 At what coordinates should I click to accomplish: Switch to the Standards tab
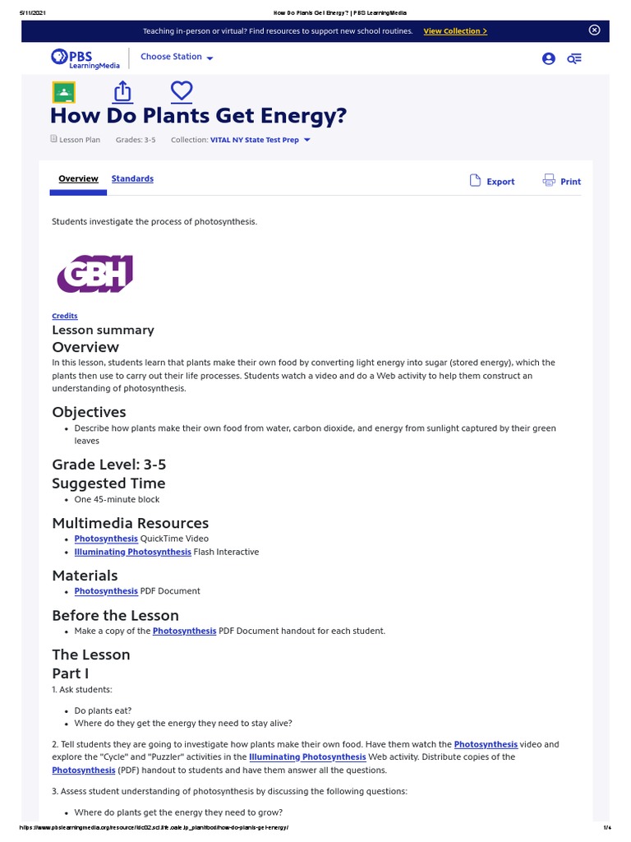pos(132,179)
